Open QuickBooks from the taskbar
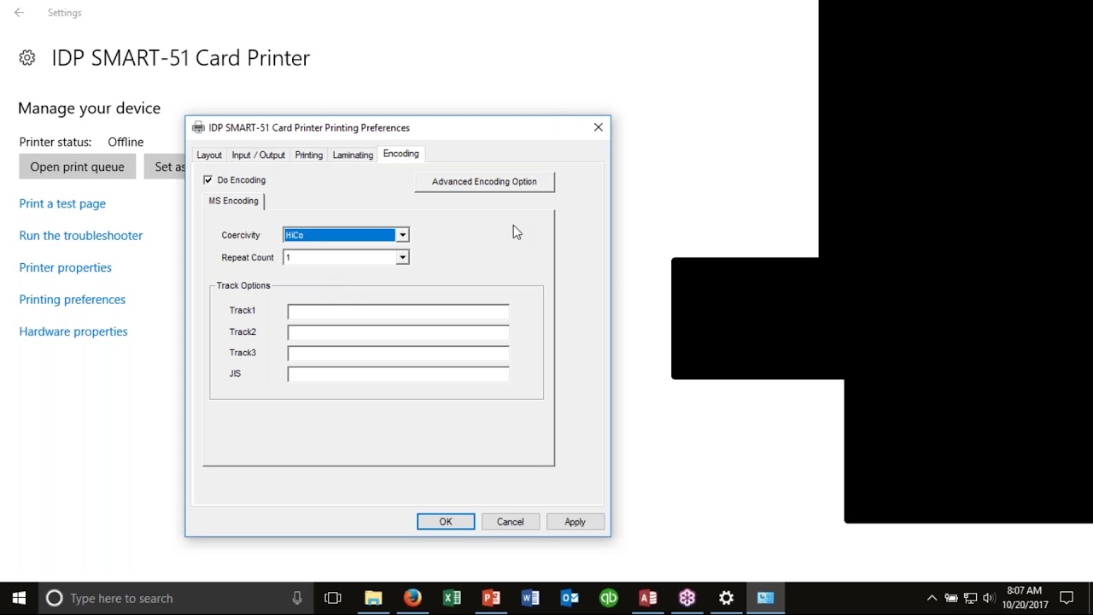 coord(609,598)
